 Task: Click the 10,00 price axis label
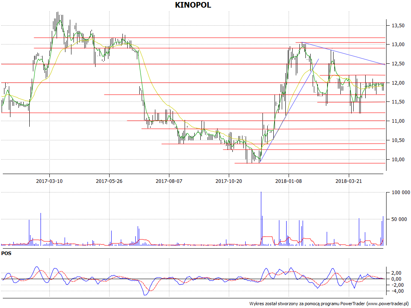coord(398,160)
